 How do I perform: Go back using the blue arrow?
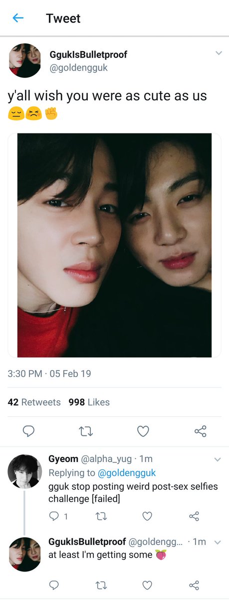(x=18, y=18)
